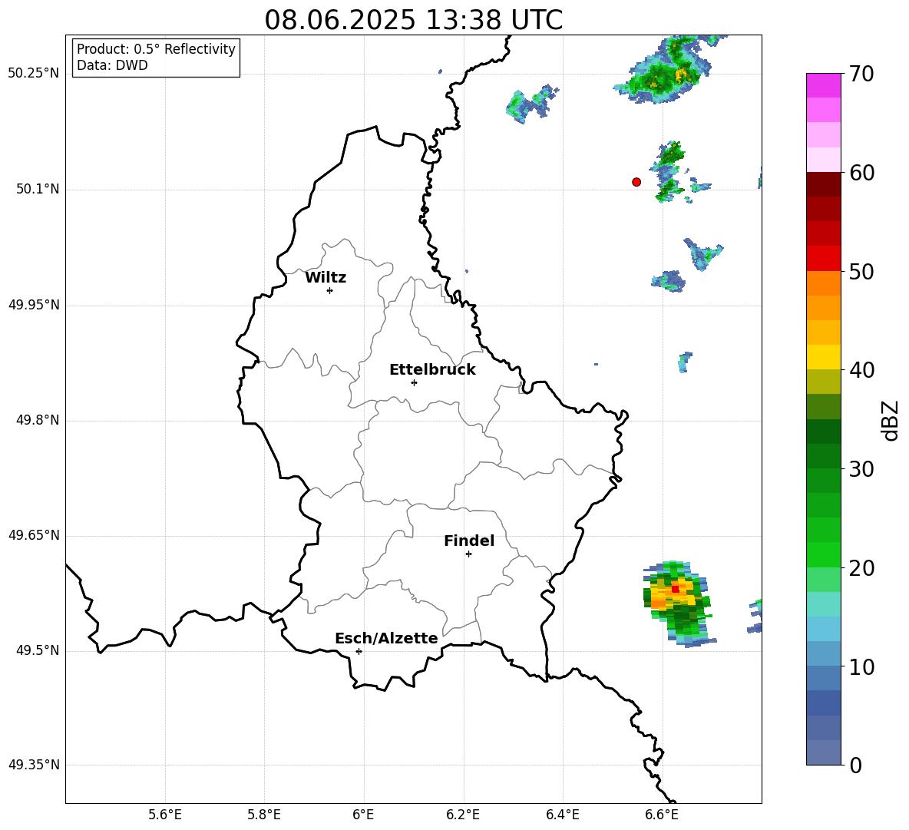
Task: Select the Esch/Alzette city label
Action: tap(386, 638)
